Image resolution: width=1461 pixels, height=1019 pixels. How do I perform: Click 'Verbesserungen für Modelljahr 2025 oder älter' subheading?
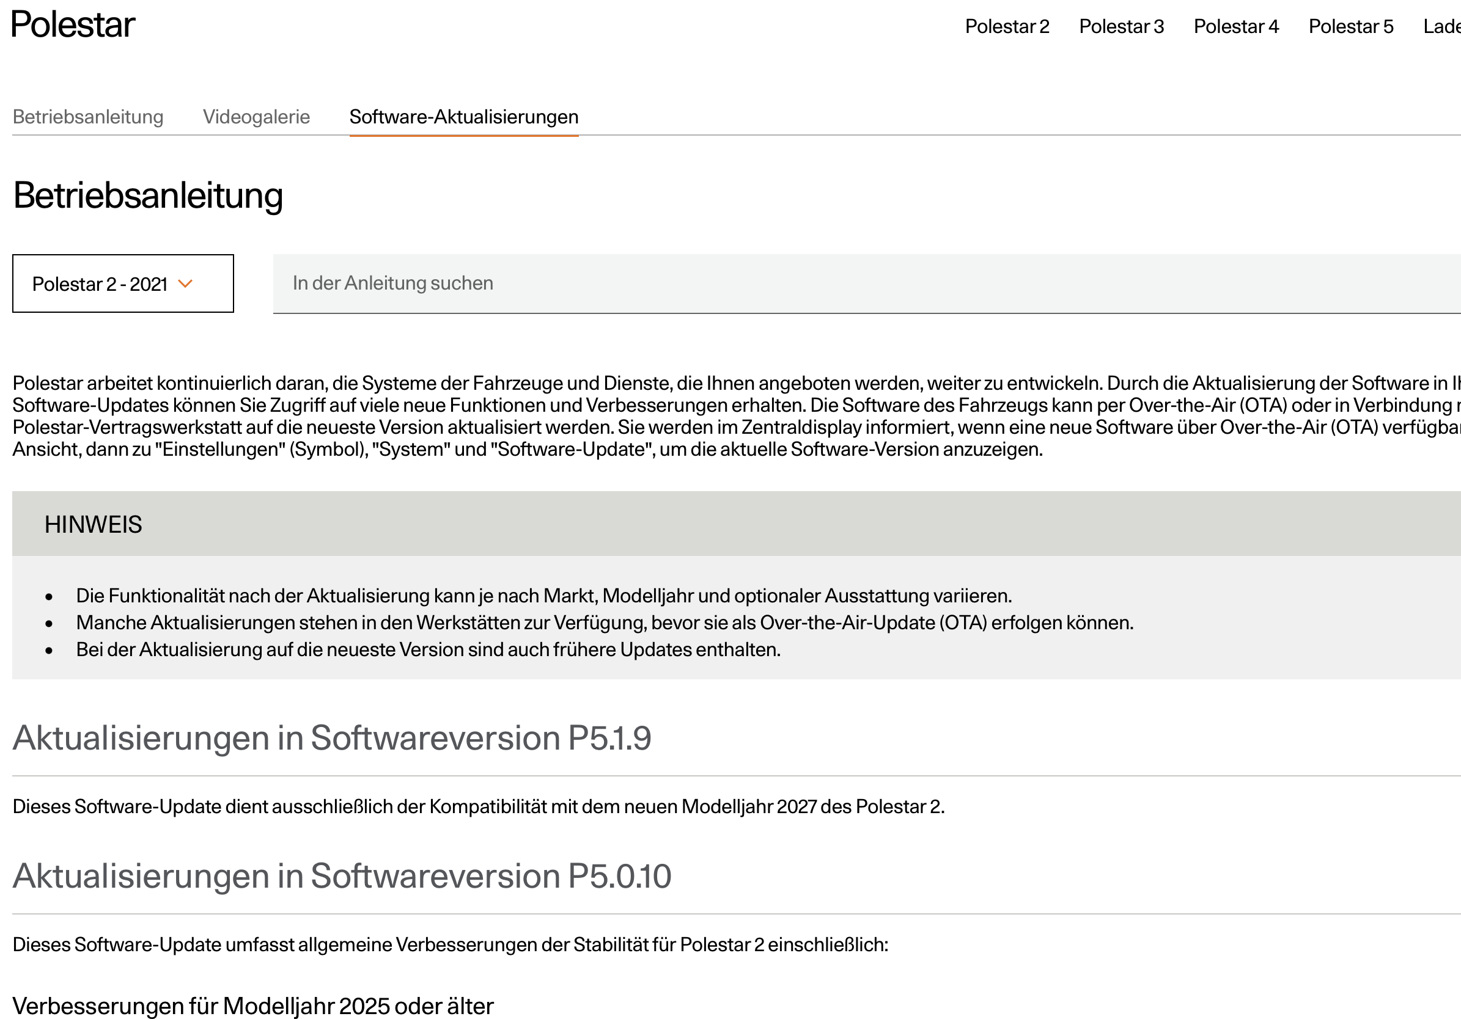coord(252,1006)
